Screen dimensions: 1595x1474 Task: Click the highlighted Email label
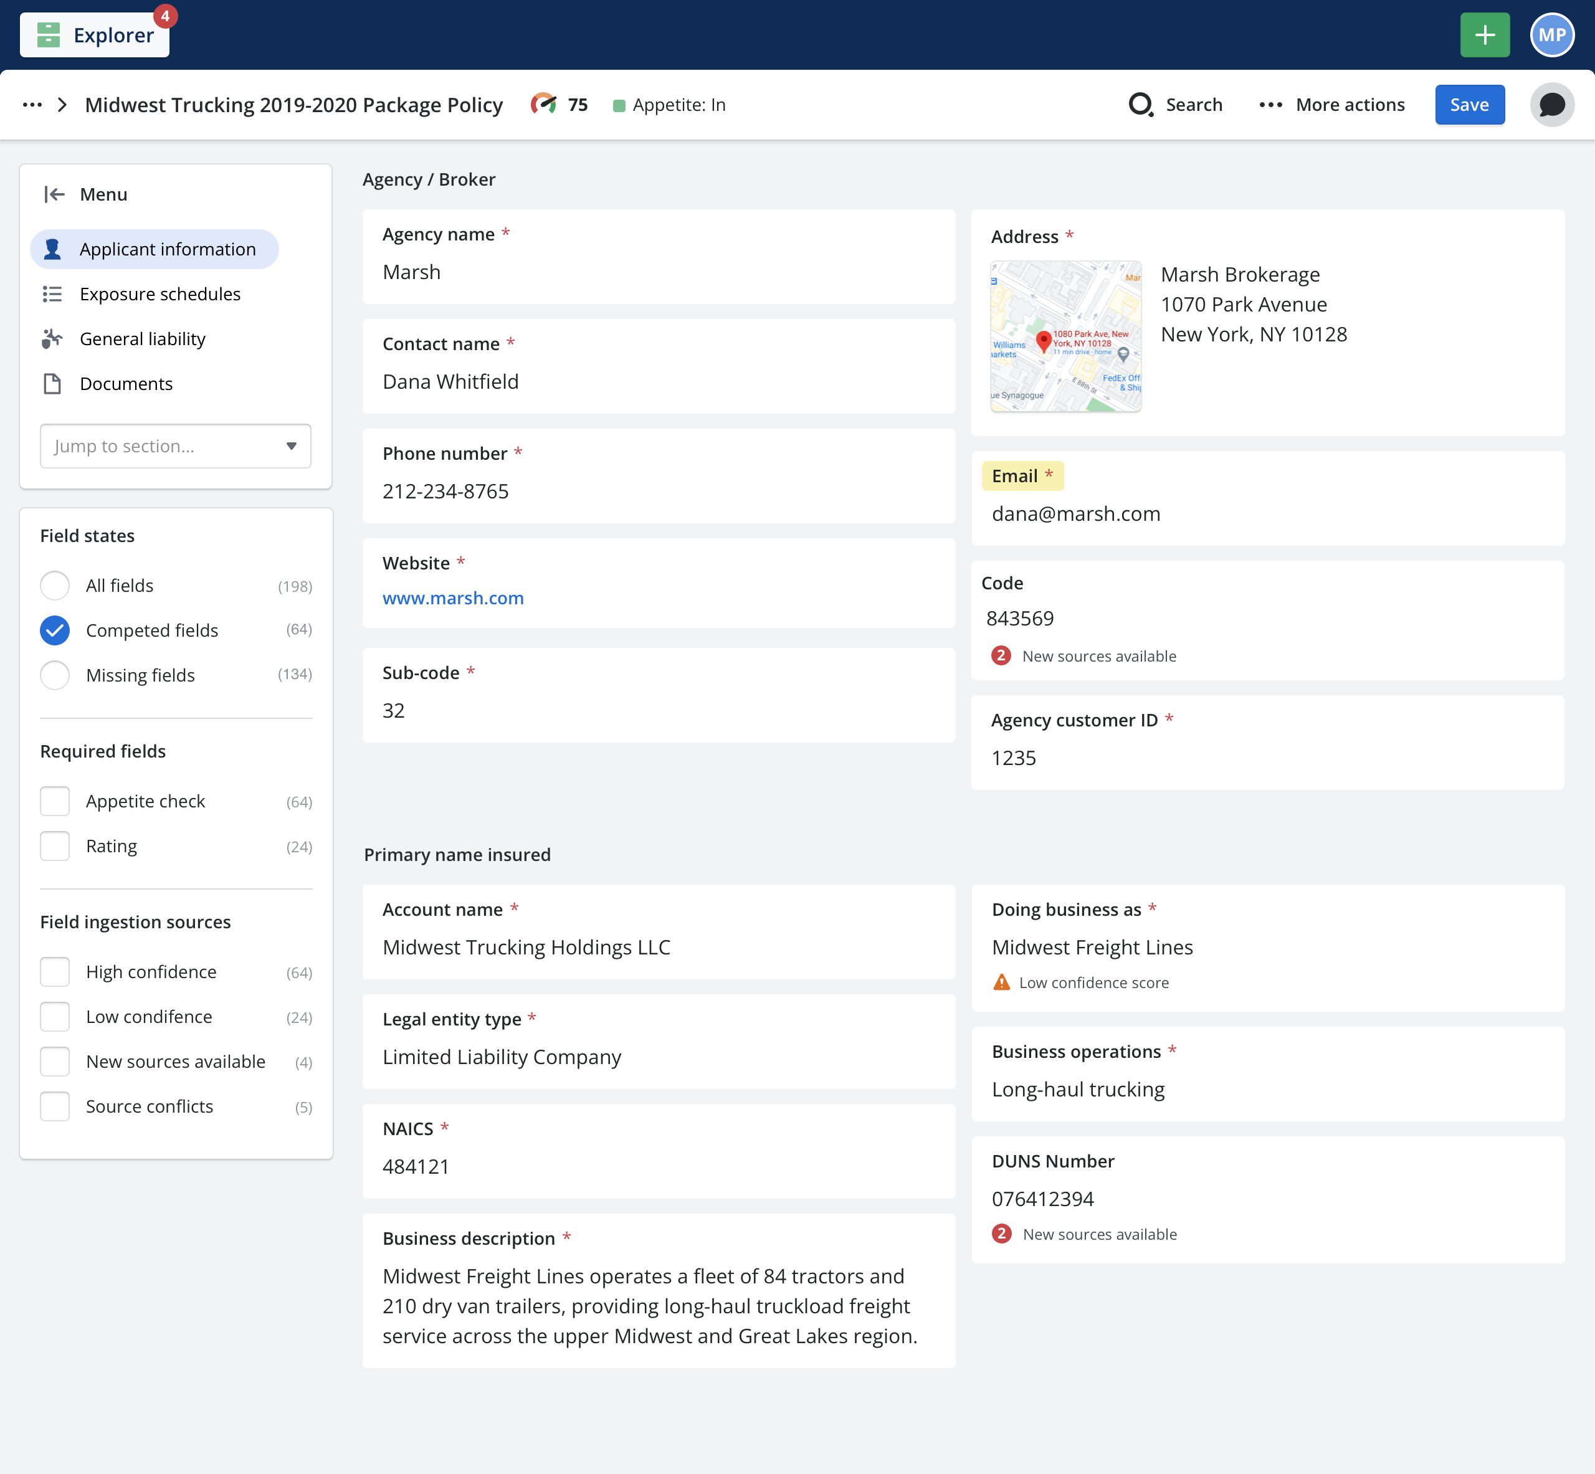pos(1022,475)
